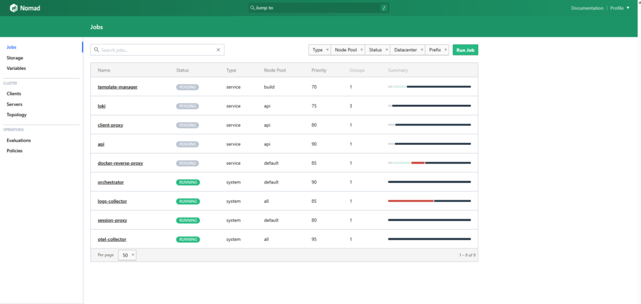The width and height of the screenshot is (641, 304).
Task: Open the Type filter dropdown
Action: 319,50
